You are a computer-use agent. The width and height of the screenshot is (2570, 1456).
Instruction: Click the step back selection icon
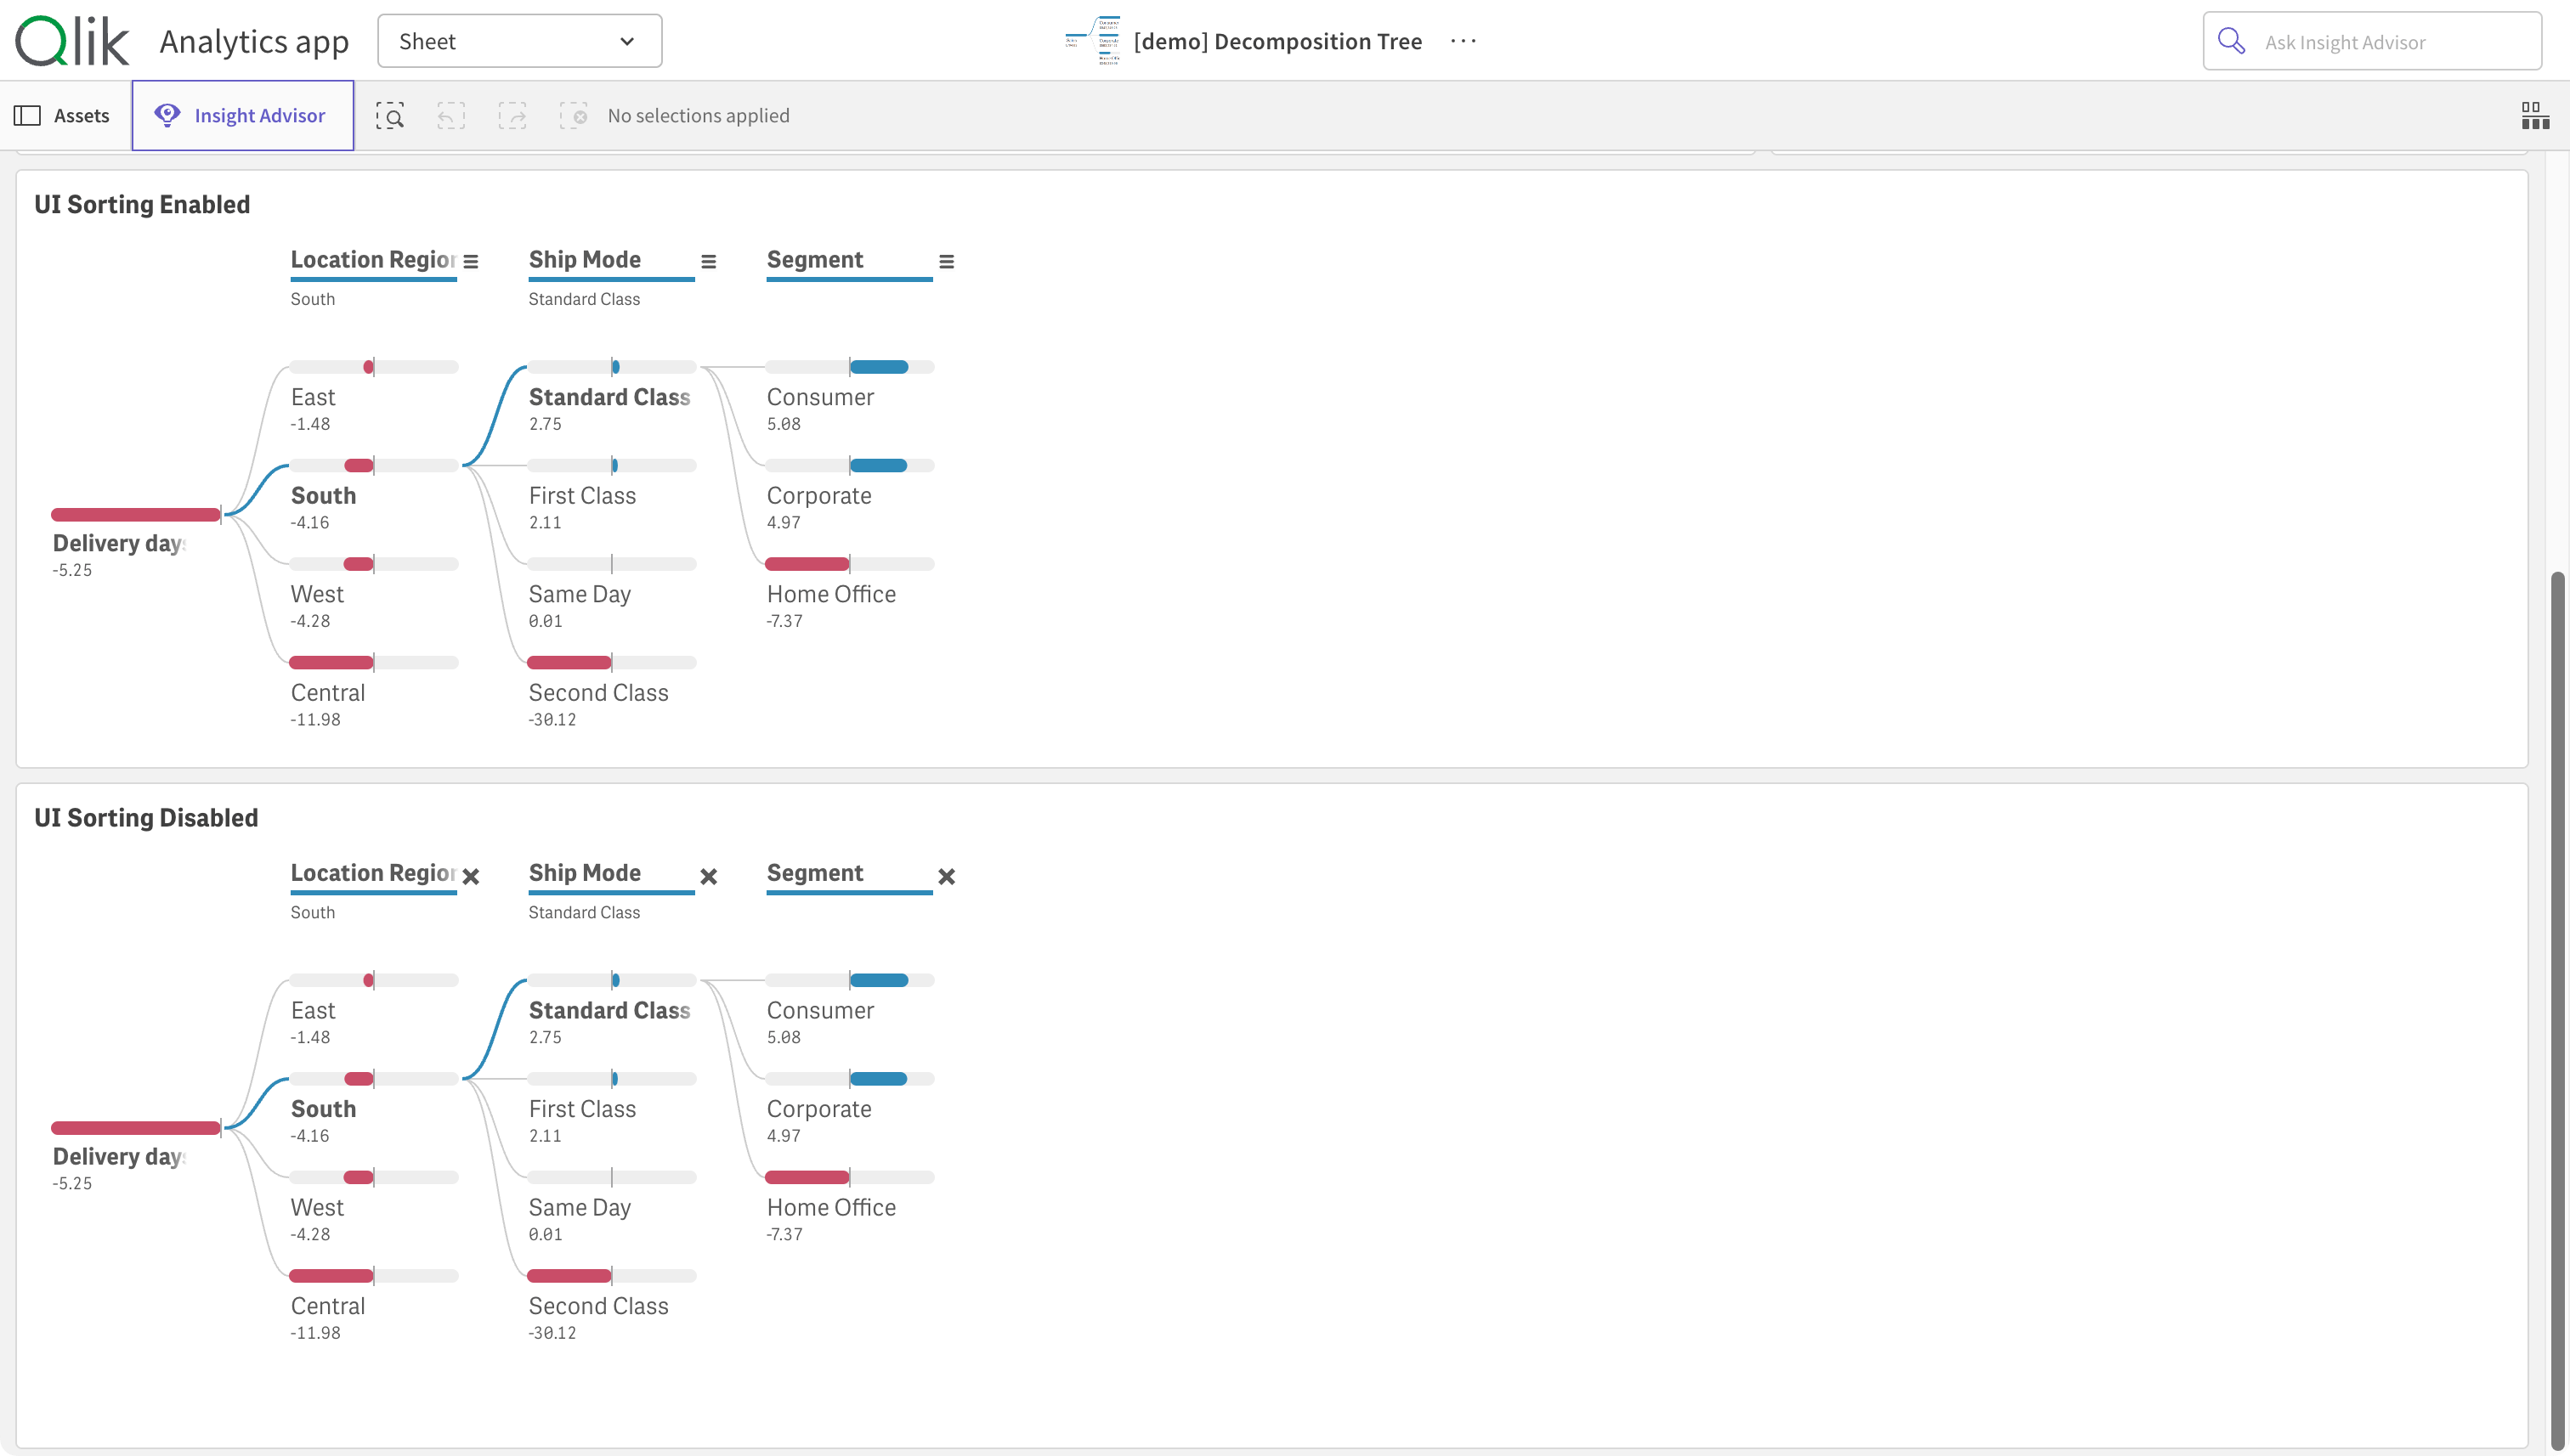[x=451, y=116]
